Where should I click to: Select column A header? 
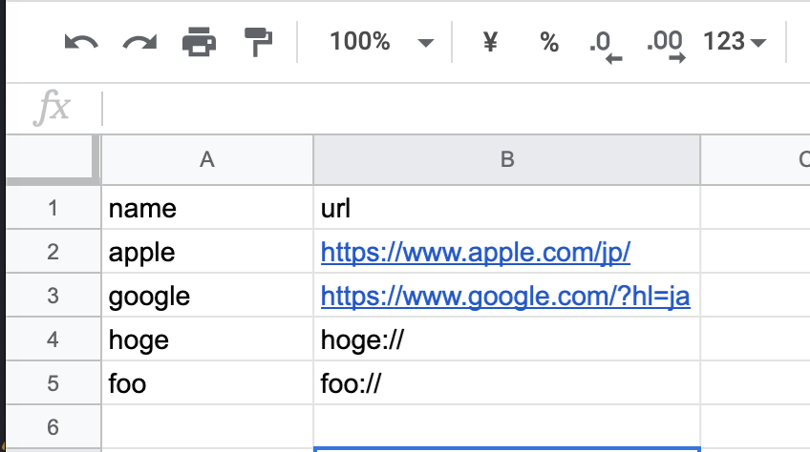point(207,159)
